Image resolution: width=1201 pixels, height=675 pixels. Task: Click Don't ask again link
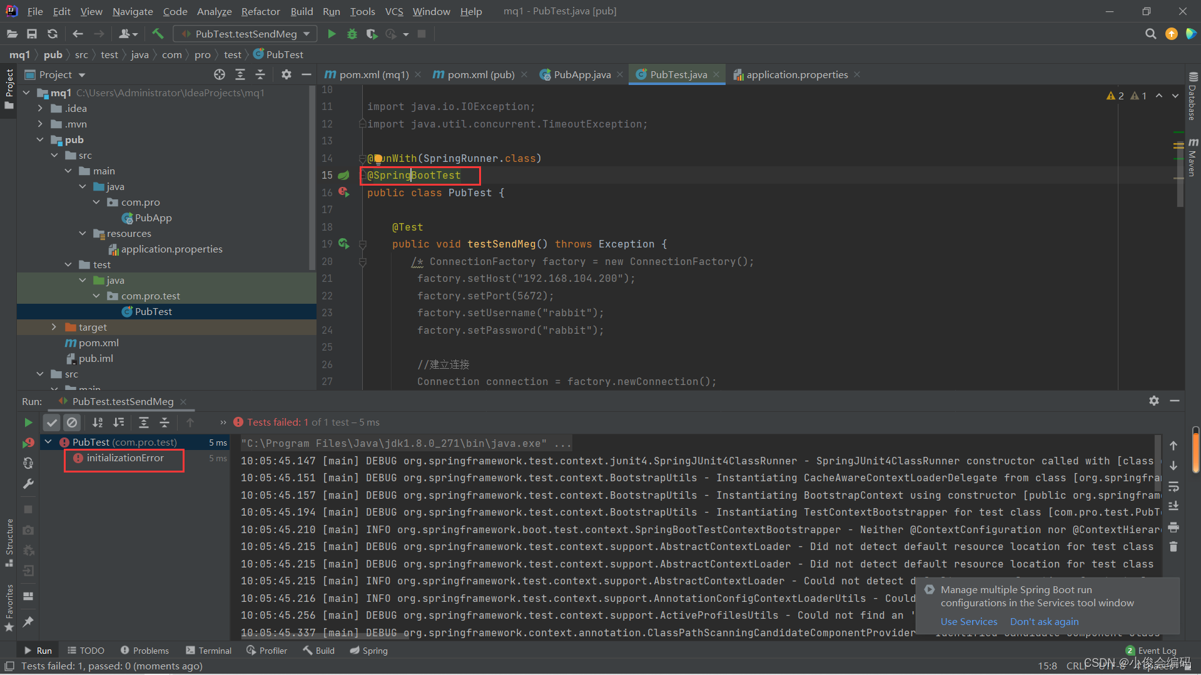(x=1044, y=621)
